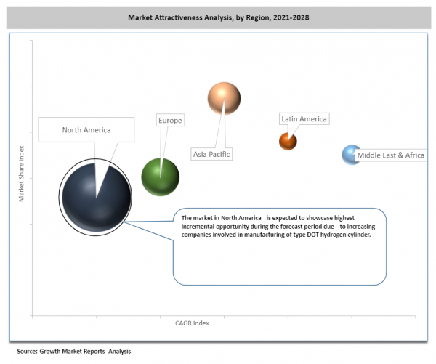Click the 'Latin America' label callout
436x364 pixels.
click(x=304, y=118)
